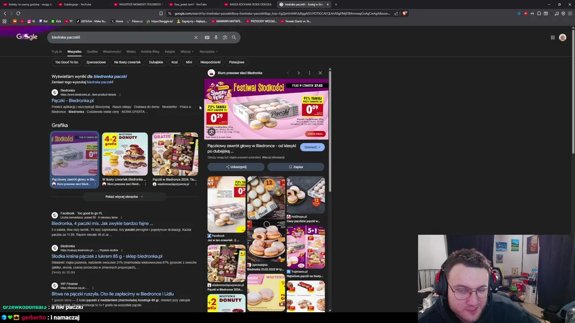Screen dimensions: 575x323
Task: Open more options in the image preview panel
Action: tap(309, 73)
